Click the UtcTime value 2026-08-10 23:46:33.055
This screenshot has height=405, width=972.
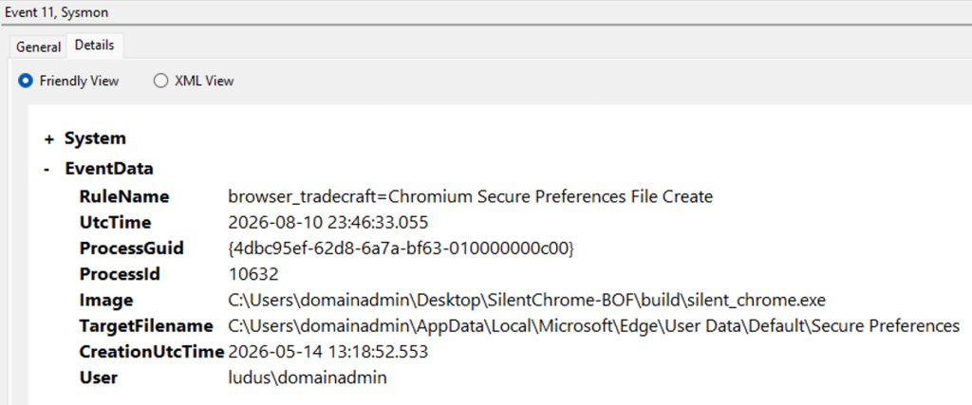(327, 223)
